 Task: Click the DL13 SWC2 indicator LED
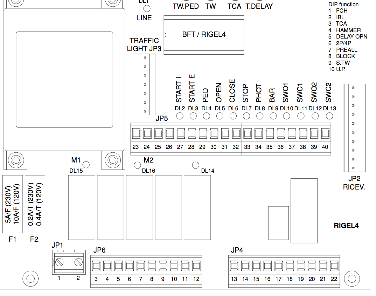[329, 116]
